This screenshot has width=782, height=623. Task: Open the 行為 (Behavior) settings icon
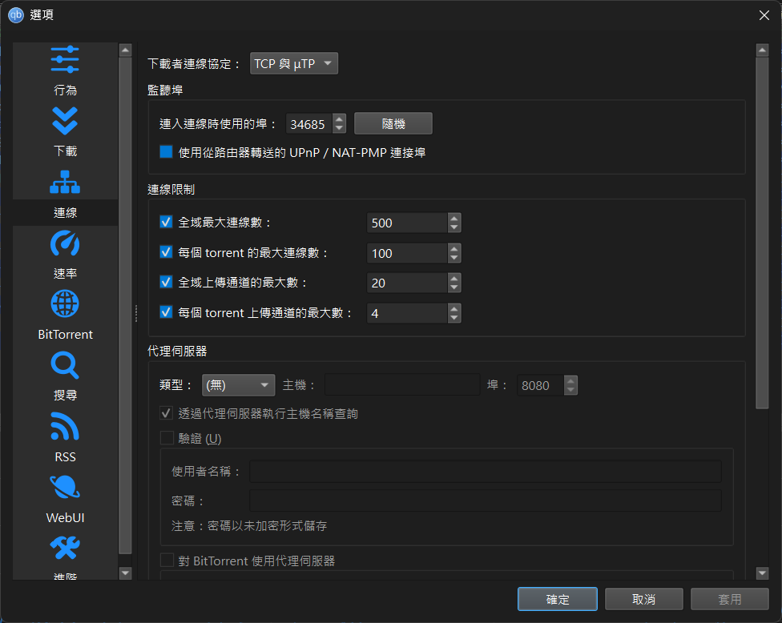point(65,60)
